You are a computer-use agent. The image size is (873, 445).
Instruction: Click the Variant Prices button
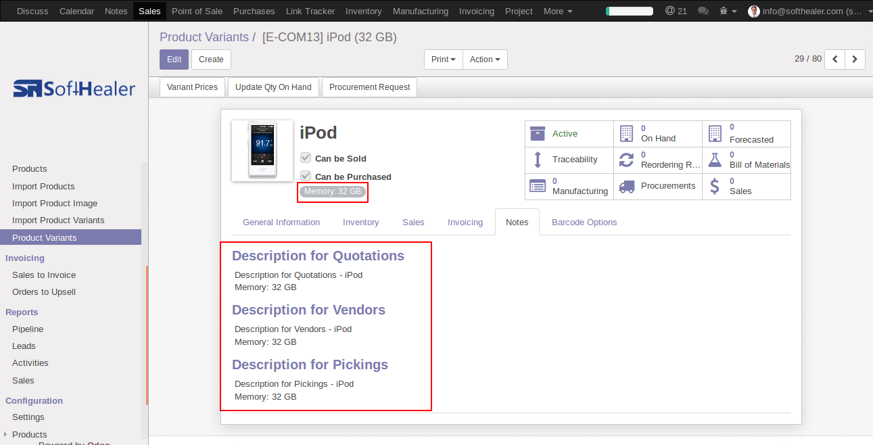193,87
